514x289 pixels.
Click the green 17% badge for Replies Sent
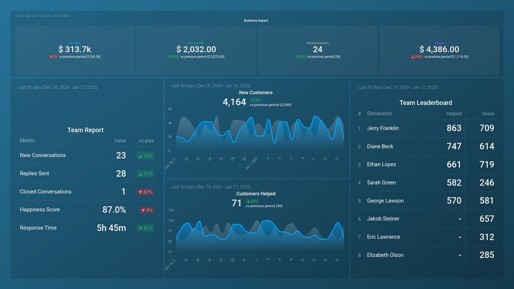click(x=145, y=174)
